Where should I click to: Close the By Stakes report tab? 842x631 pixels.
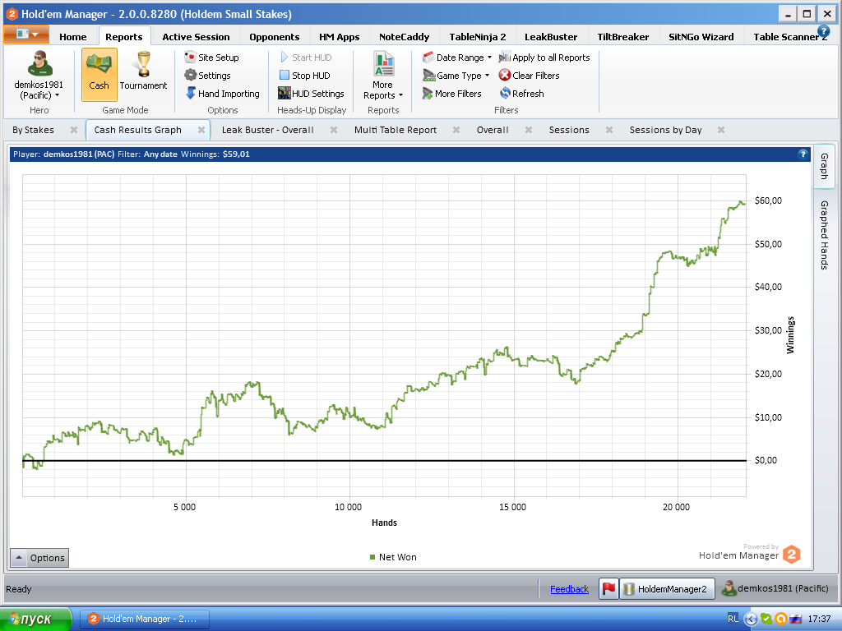point(74,130)
